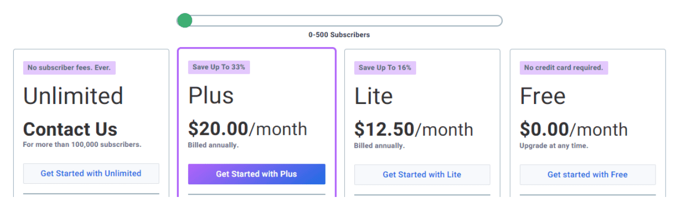
Task: Click the No subscriber fees. Ever. badge
Action: 69,68
